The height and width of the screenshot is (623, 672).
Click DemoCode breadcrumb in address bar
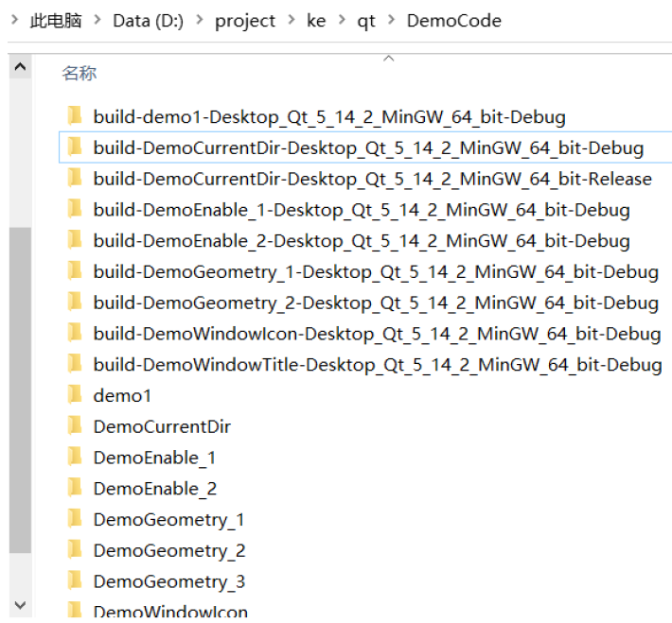pos(454,20)
